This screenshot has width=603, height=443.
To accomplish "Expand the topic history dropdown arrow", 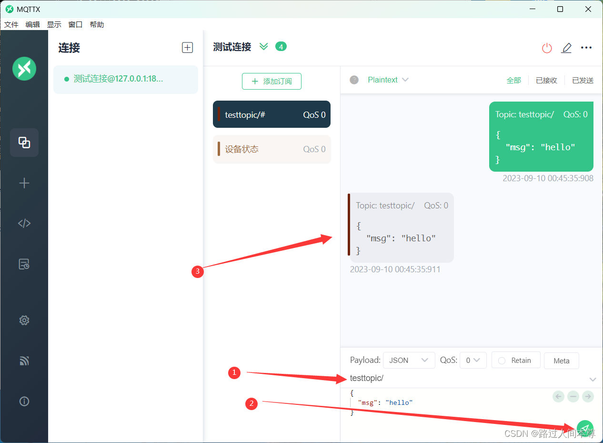I will pyautogui.click(x=593, y=380).
